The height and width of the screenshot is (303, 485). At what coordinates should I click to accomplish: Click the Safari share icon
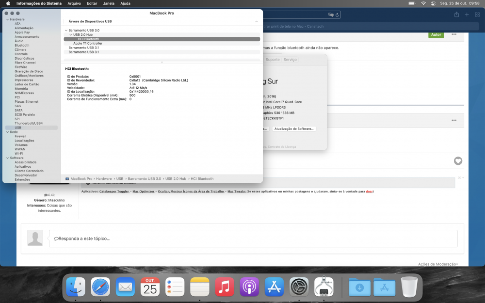pos(456,15)
